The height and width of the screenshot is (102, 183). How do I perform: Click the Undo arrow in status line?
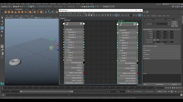(x=21, y=7)
